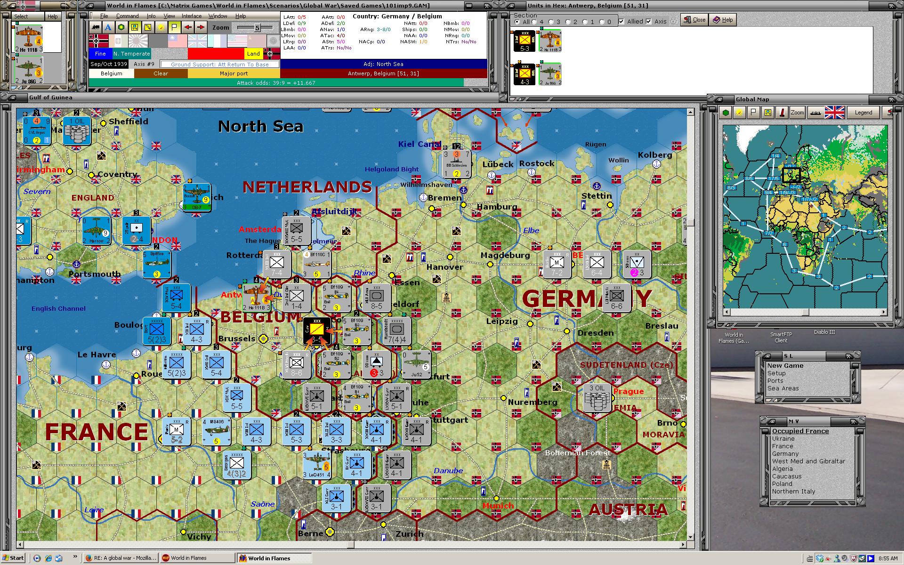Click the red marker icon in Global Map toolbar
The width and height of the screenshot is (904, 565).
782,113
